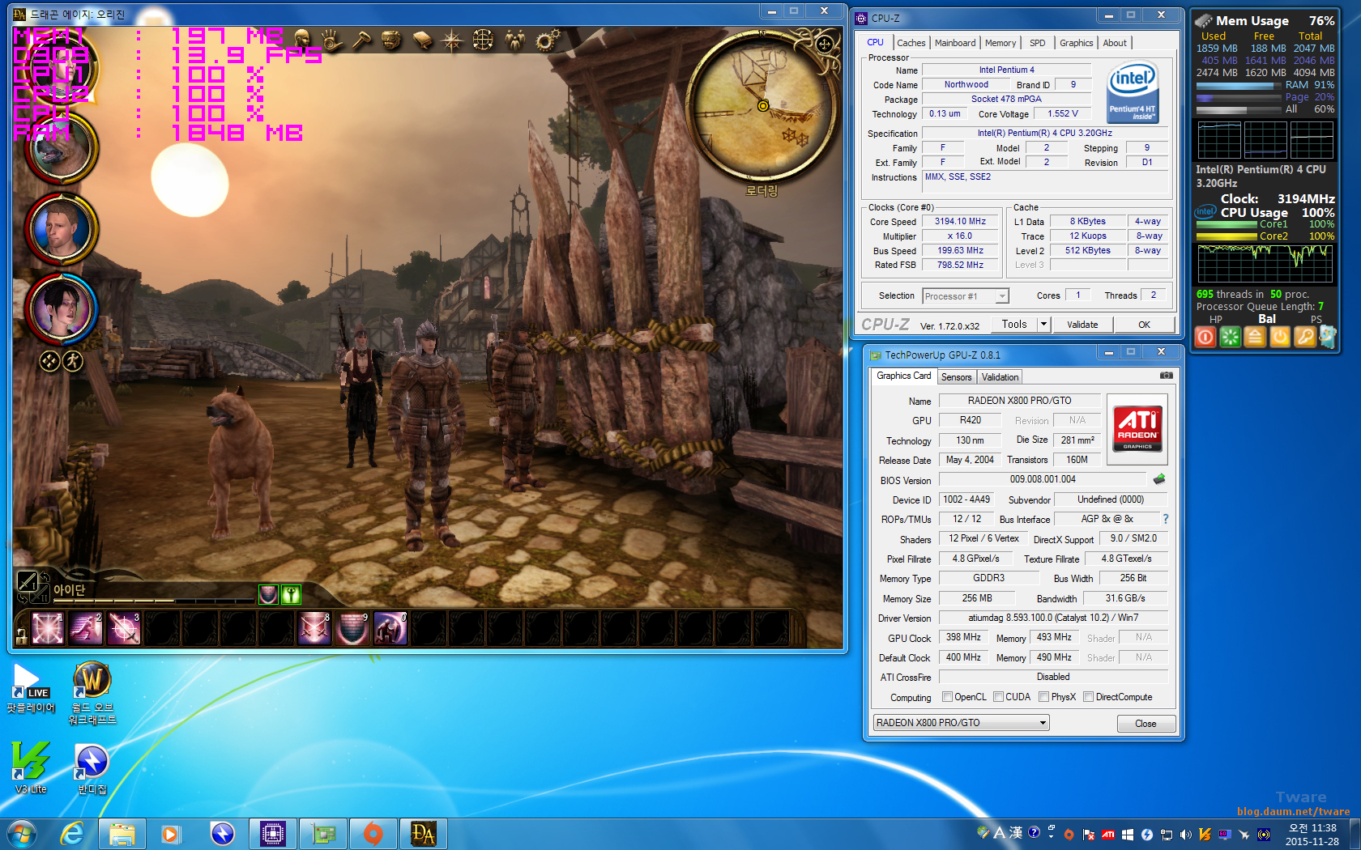Viewport: 1361px width, 850px height.
Task: Open the party selection people icon
Action: click(x=514, y=39)
